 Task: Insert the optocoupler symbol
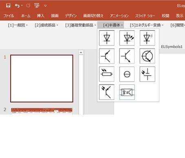[x=127, y=92]
